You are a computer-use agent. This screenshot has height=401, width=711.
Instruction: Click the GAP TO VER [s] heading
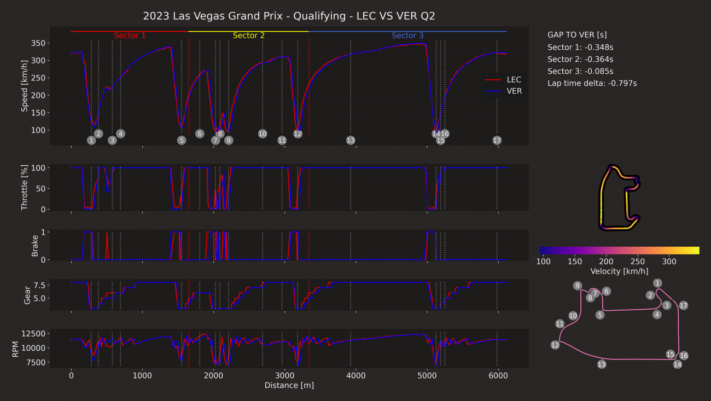click(x=577, y=34)
